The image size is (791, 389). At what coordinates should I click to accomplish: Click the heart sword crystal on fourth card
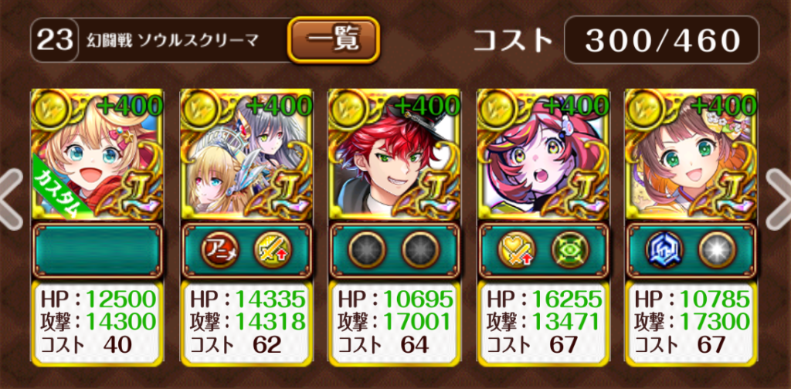[x=517, y=250]
